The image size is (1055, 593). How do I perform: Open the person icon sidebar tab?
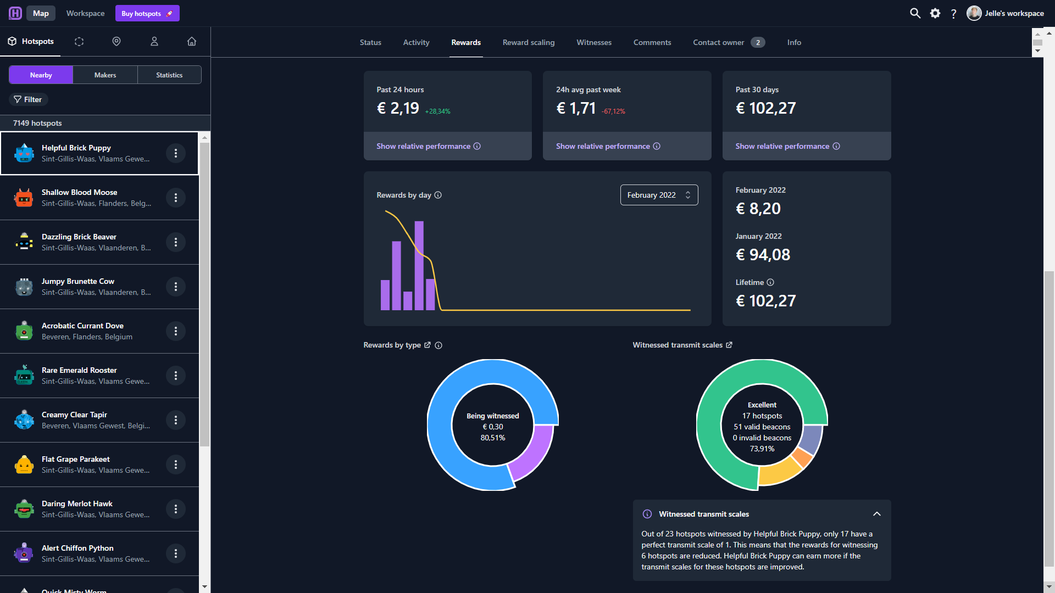click(154, 41)
